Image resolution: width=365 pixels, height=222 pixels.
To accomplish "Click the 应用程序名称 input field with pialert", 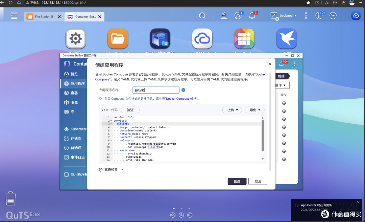I will [x=156, y=90].
